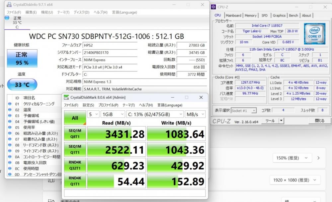
Task: Click the CrystalDiskInfo title bar app icon
Action: (9, 5)
